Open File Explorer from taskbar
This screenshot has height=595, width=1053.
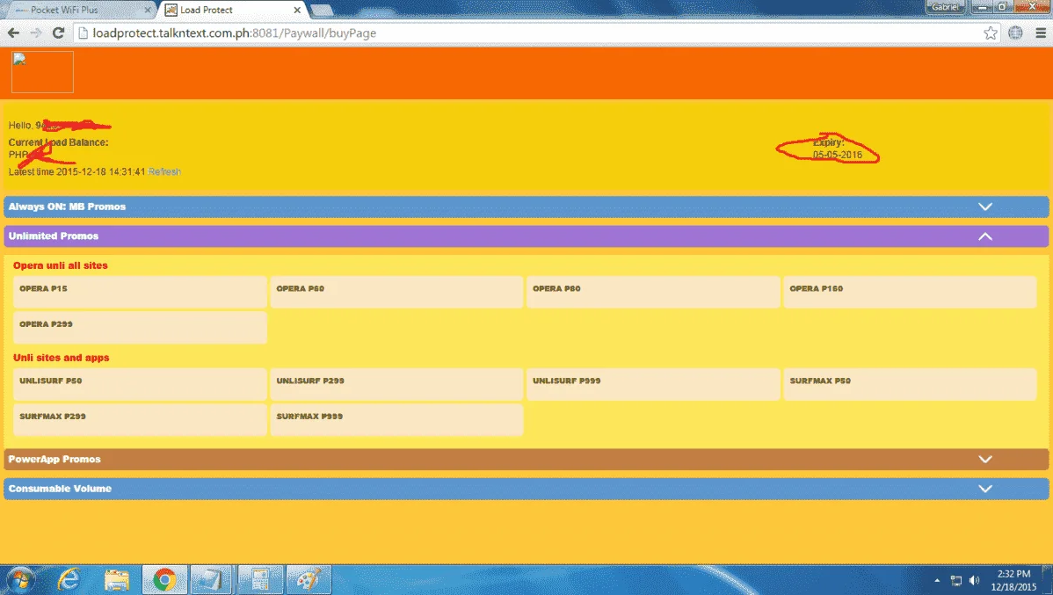(116, 579)
